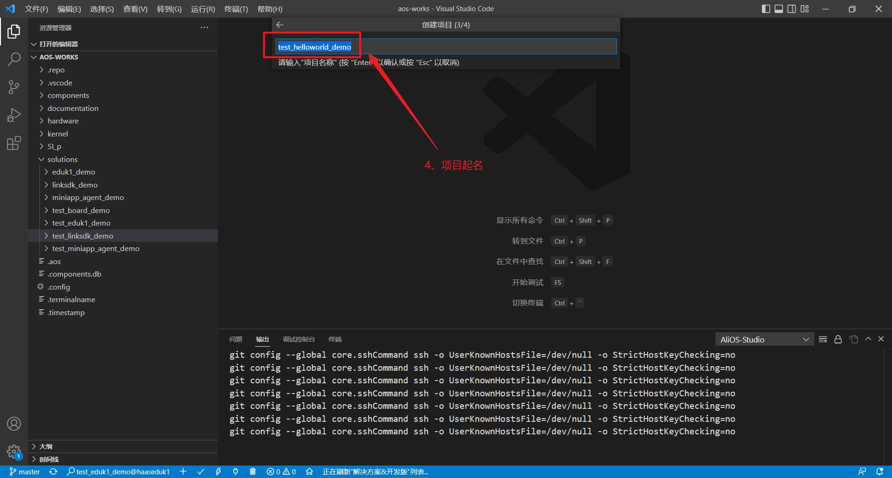The image size is (892, 478).
Task: Toggle secondary sidebar layout icon
Action: (x=792, y=9)
